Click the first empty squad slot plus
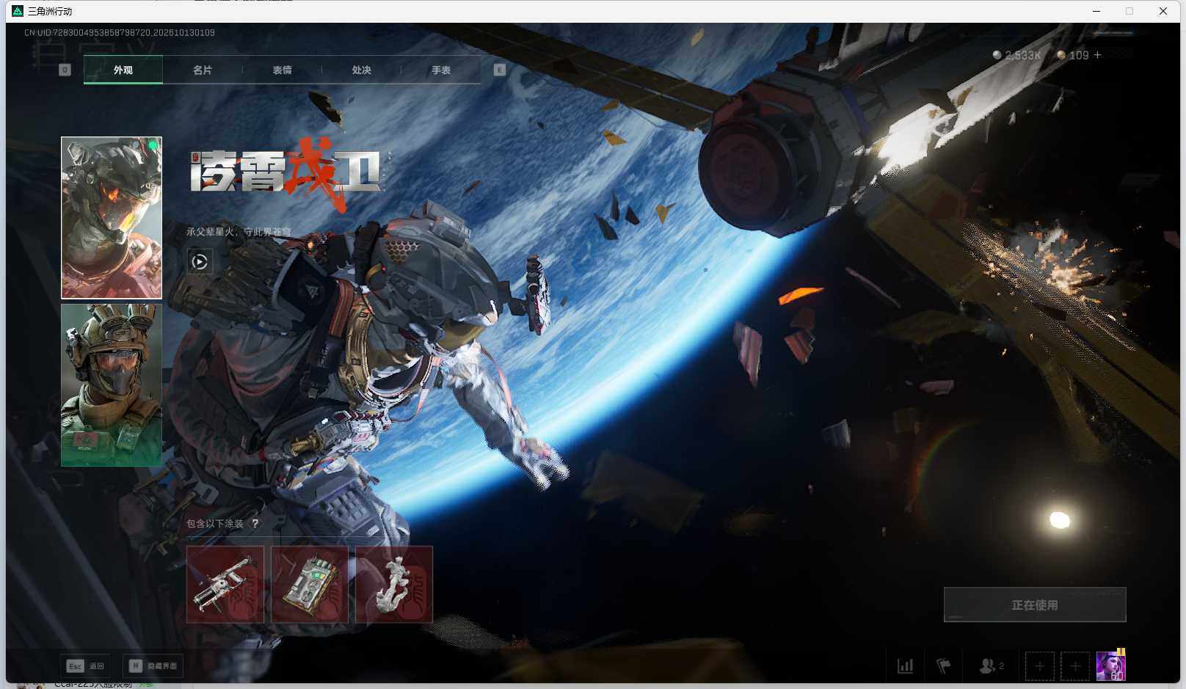 click(x=1040, y=666)
